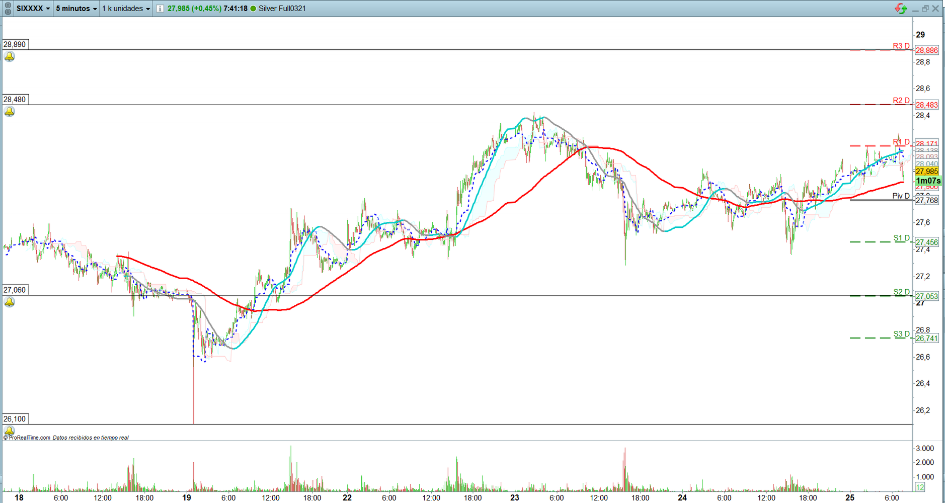Select the 27,060 price level label
The height and width of the screenshot is (503, 945).
click(15, 290)
